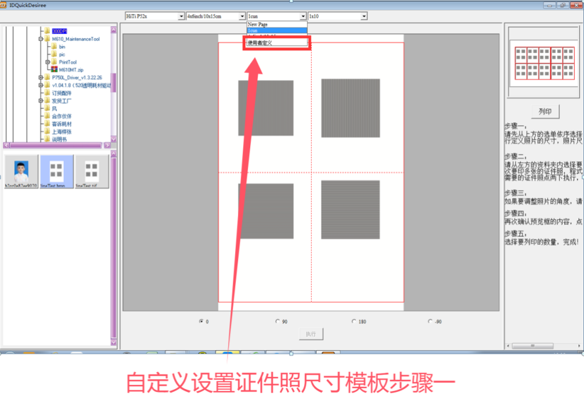Select the 0 degree rotation option
Viewport: 584px width, 406px height.
click(x=201, y=321)
